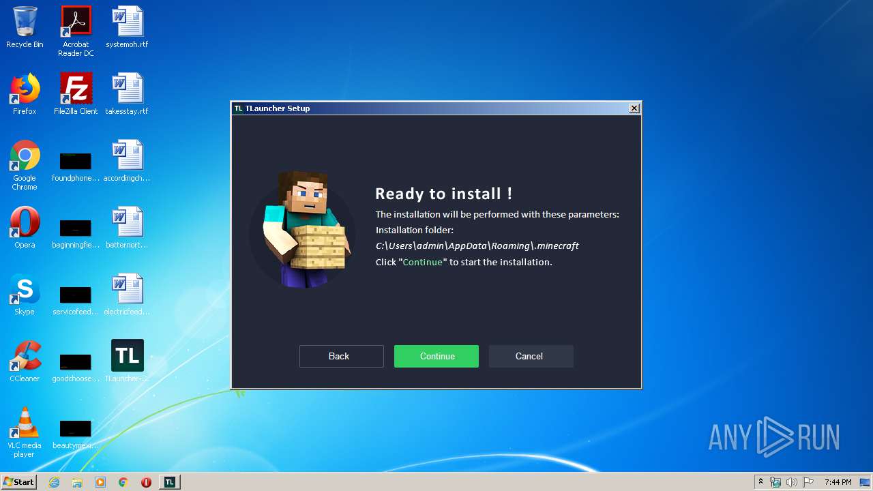The width and height of the screenshot is (873, 491).
Task: Select the accordingch document icon
Action: coord(127,161)
